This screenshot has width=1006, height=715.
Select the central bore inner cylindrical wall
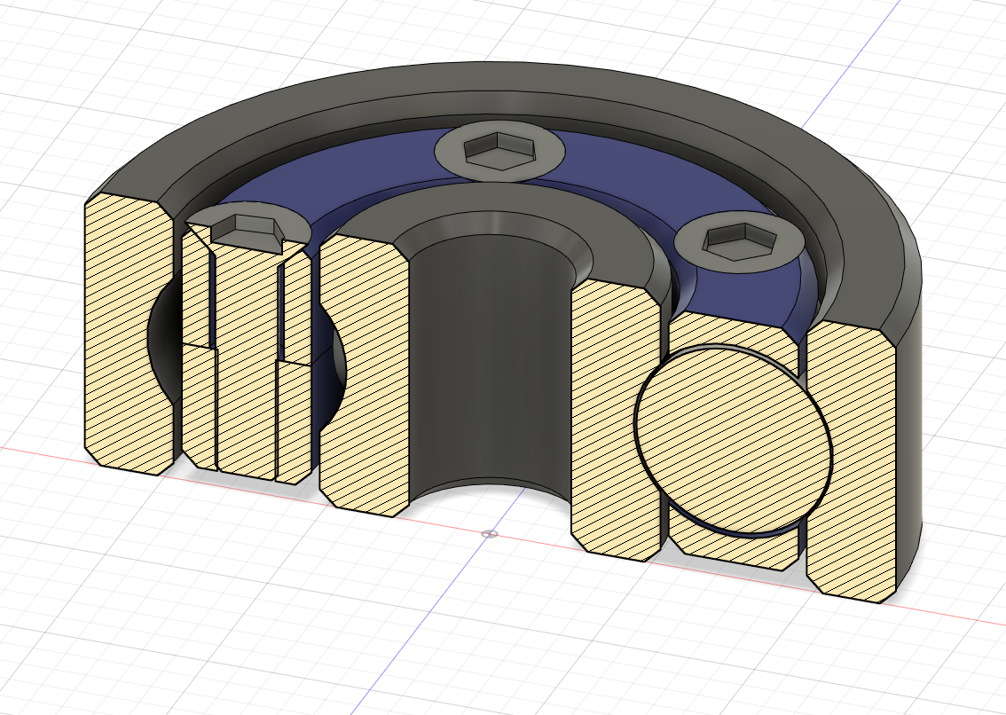(491, 365)
